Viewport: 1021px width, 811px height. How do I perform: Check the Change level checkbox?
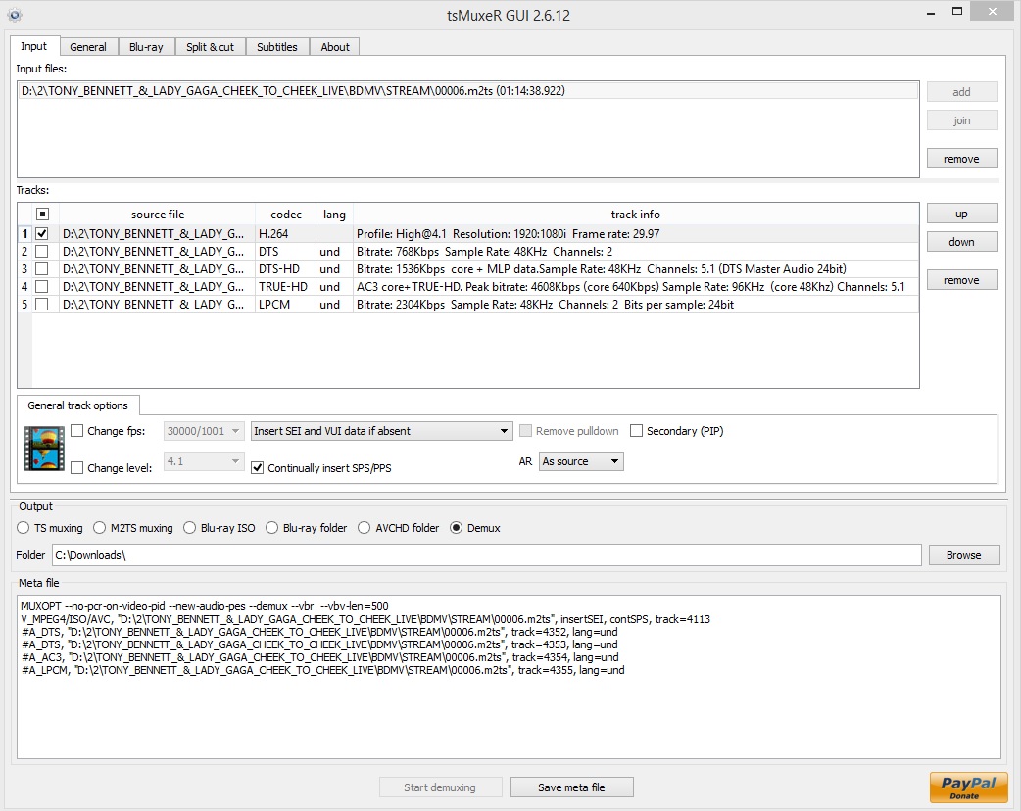(x=76, y=468)
